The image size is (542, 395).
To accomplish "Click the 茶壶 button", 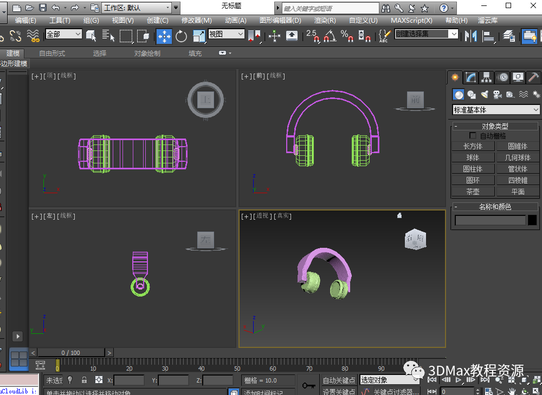I will [x=473, y=192].
